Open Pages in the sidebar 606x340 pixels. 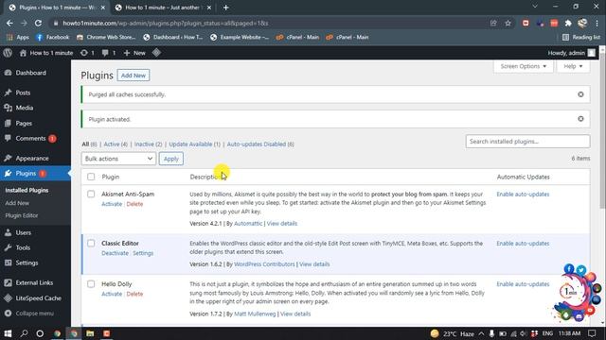pos(24,123)
